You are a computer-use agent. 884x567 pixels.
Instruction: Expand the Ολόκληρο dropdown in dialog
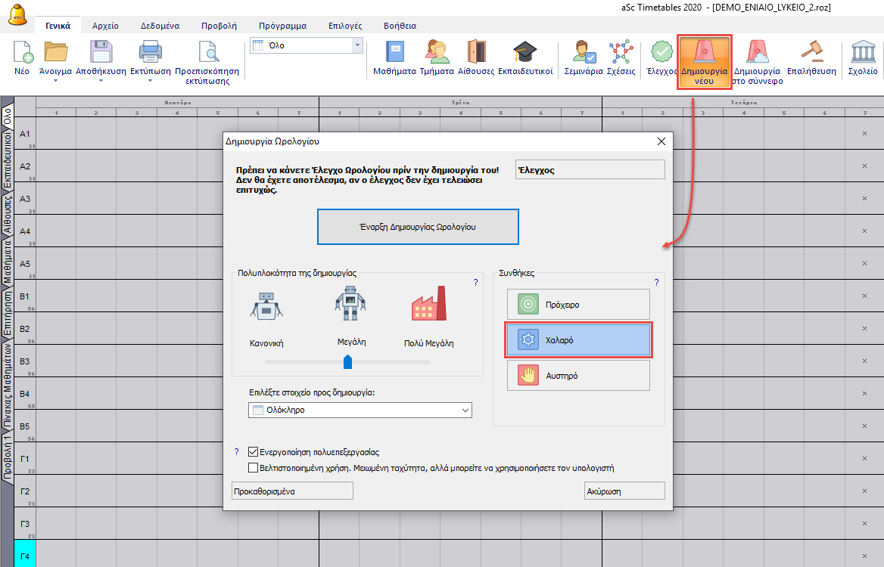point(465,410)
